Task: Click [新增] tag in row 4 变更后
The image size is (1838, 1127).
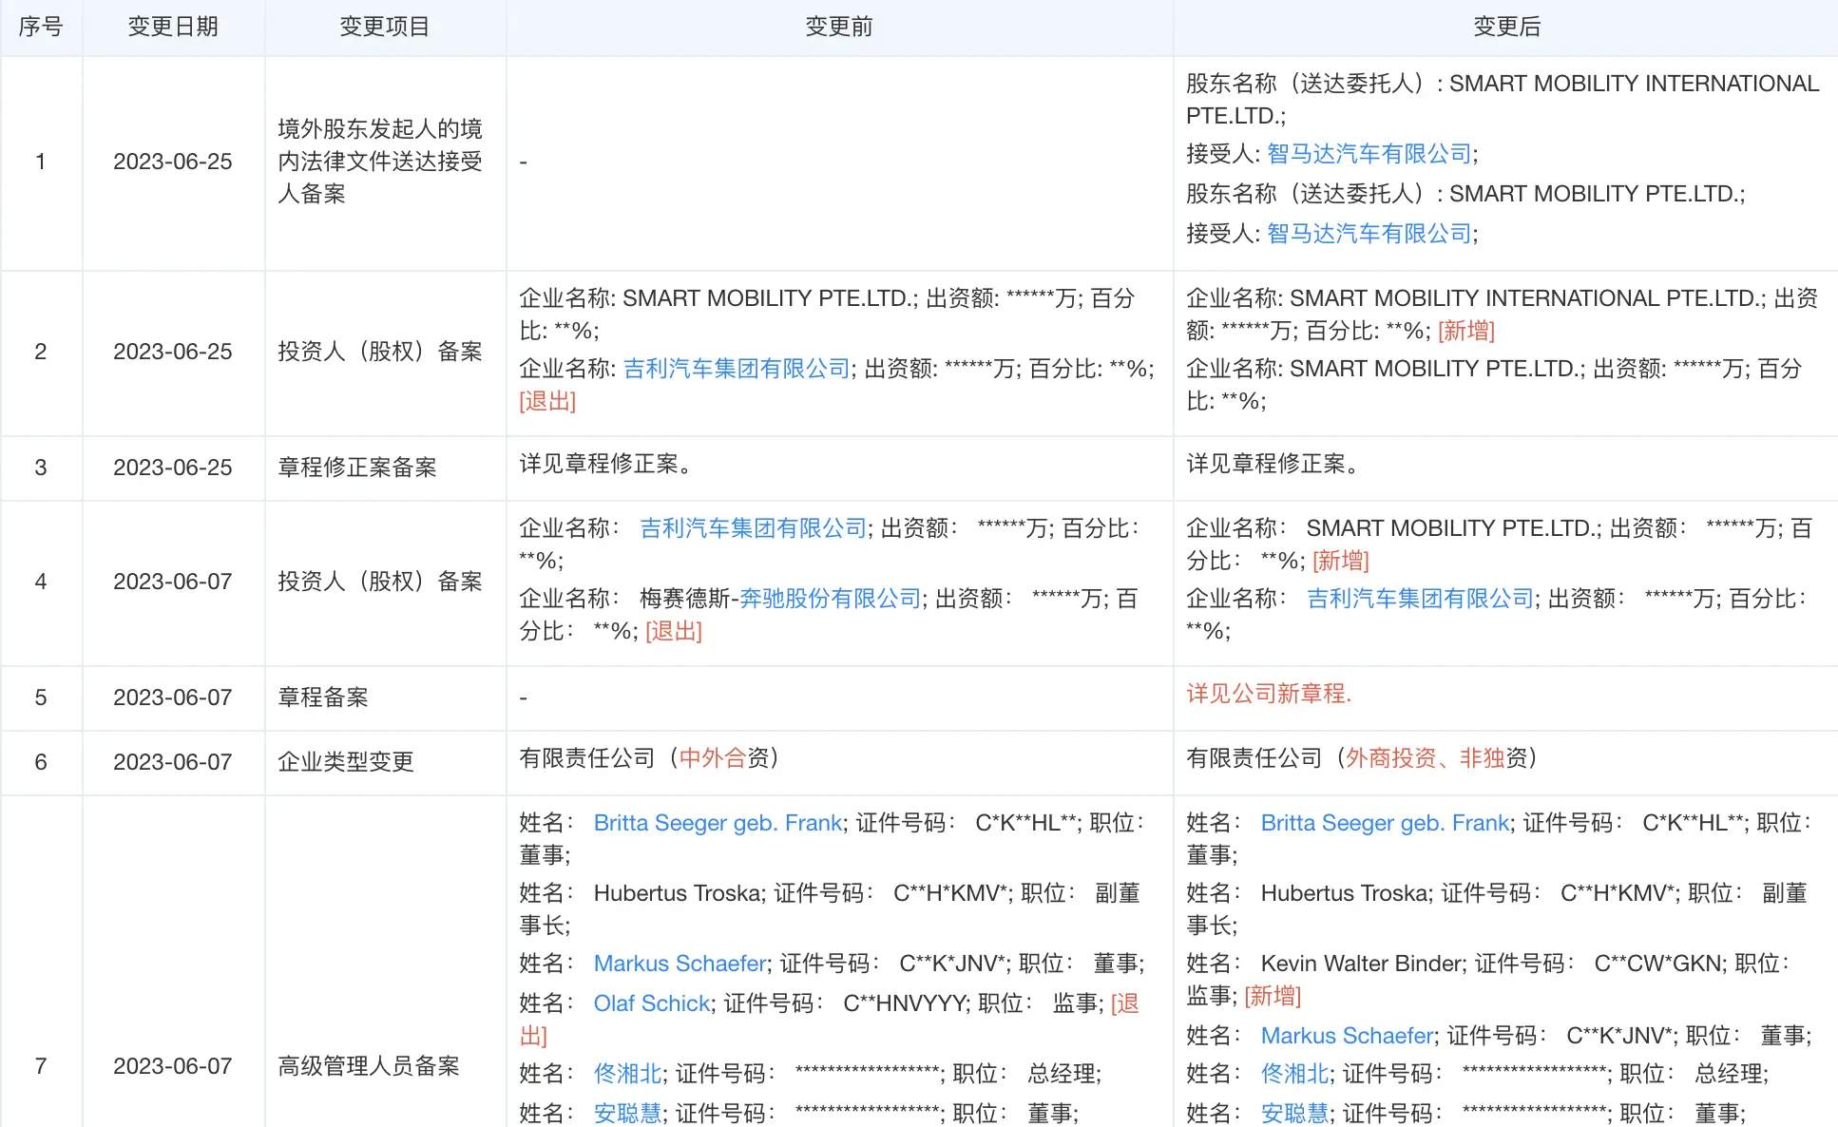Action: (x=1341, y=561)
